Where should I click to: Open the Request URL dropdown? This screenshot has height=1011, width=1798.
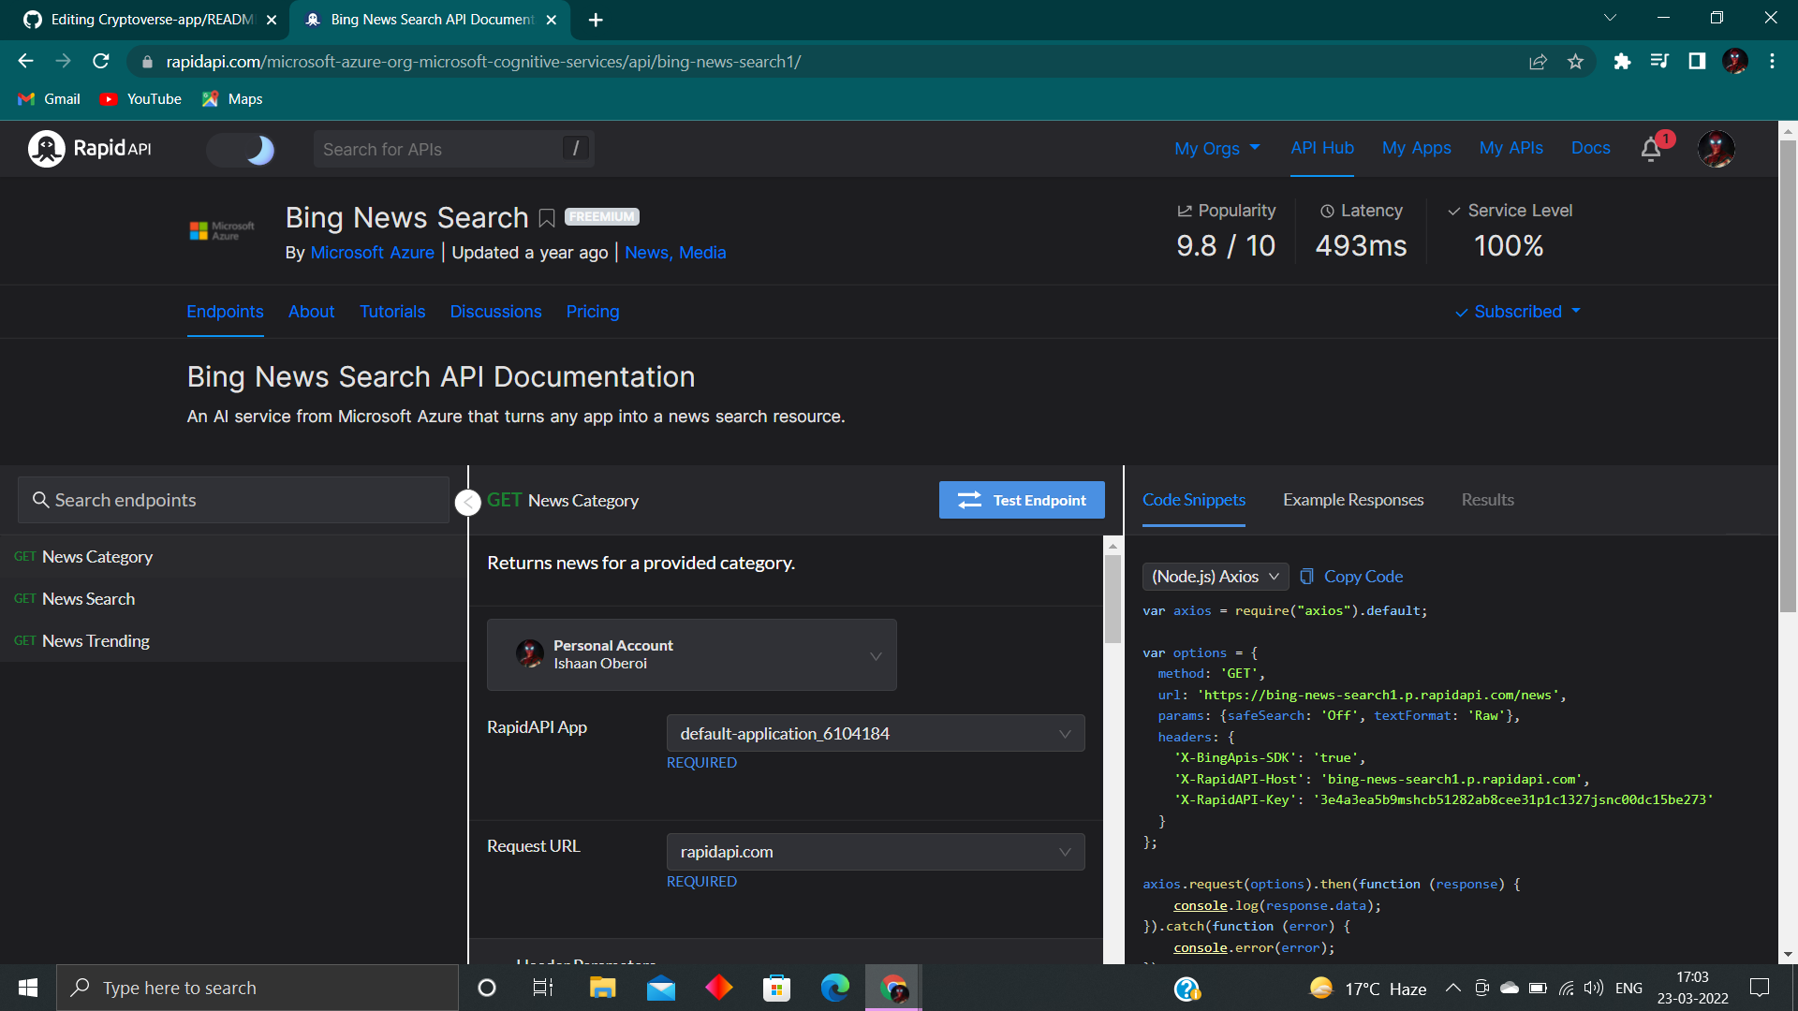(875, 852)
